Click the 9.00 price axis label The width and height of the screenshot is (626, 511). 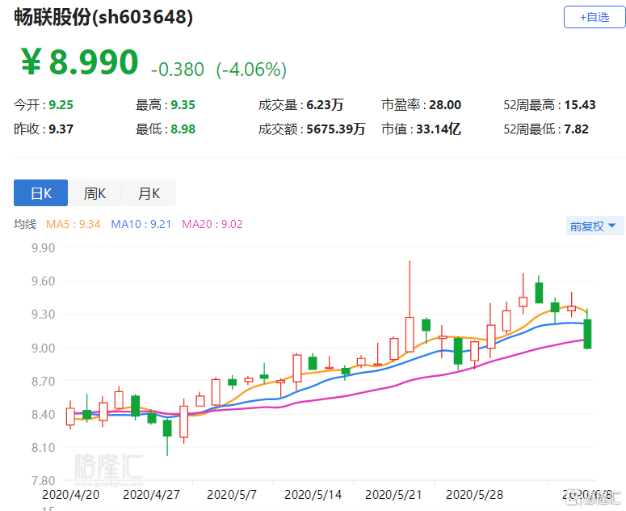pyautogui.click(x=43, y=348)
